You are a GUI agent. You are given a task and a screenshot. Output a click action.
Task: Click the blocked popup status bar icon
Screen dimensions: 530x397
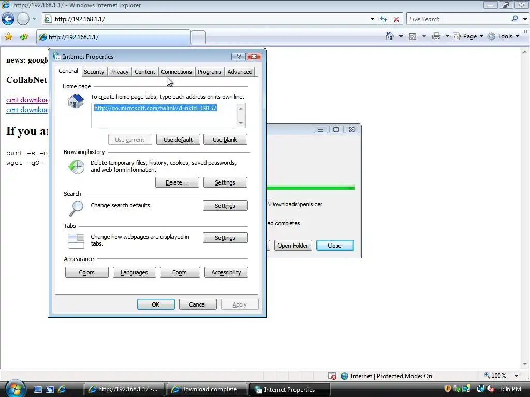coord(332,376)
